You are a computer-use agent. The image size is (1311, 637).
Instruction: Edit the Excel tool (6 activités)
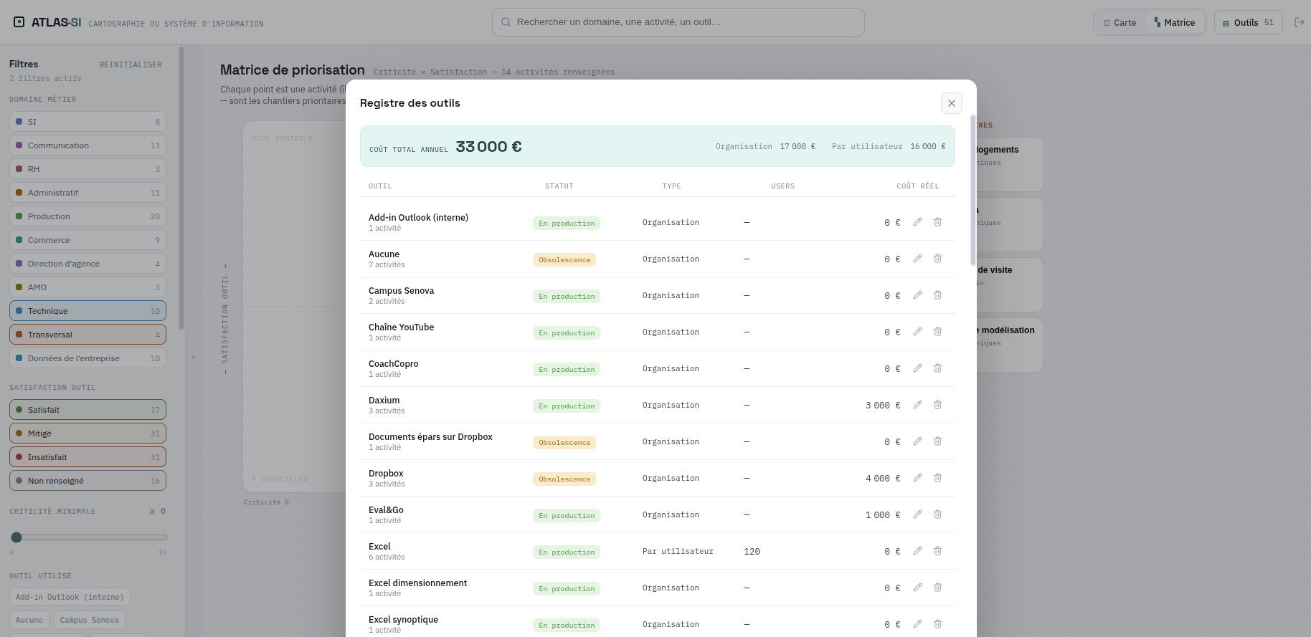pos(917,551)
